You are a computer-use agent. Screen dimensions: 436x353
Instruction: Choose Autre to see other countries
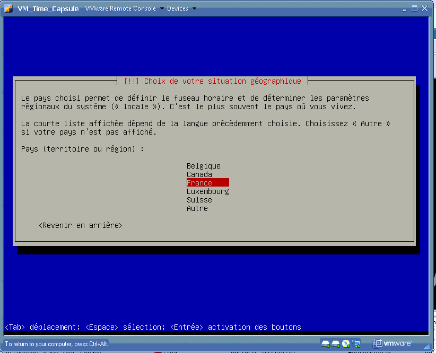click(197, 208)
